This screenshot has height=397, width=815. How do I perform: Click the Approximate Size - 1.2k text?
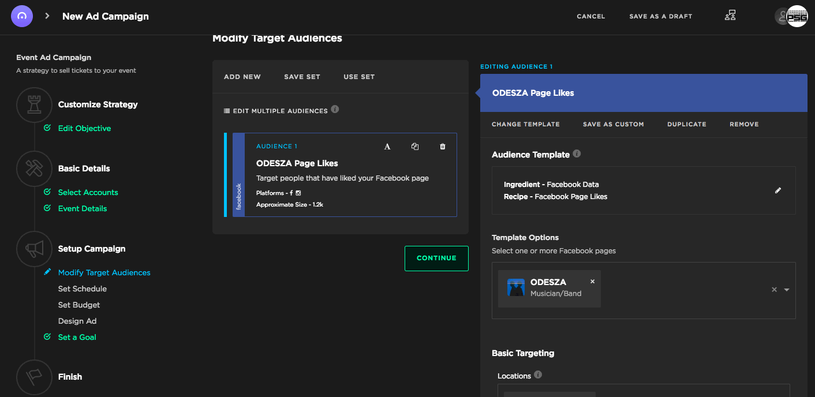[x=290, y=205]
